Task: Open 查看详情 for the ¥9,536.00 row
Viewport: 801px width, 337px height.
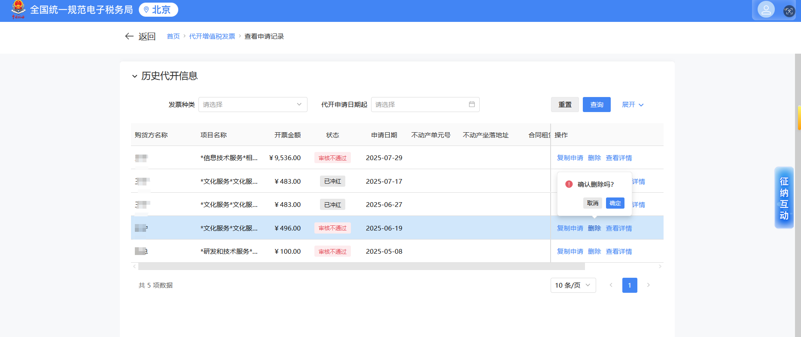Action: pyautogui.click(x=619, y=158)
